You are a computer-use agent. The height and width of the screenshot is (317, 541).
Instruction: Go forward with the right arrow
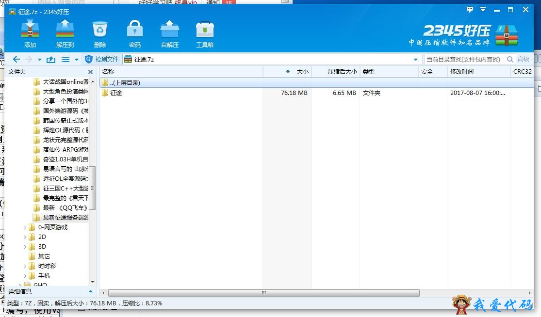[x=29, y=59]
